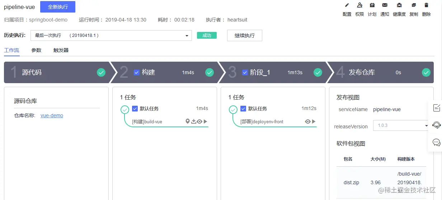The height and width of the screenshot is (200, 442).
Task: Click the 包名 column header
Action: pyautogui.click(x=348, y=159)
